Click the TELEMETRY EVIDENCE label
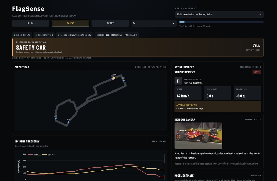This screenshot has height=181, width=277. [250, 67]
